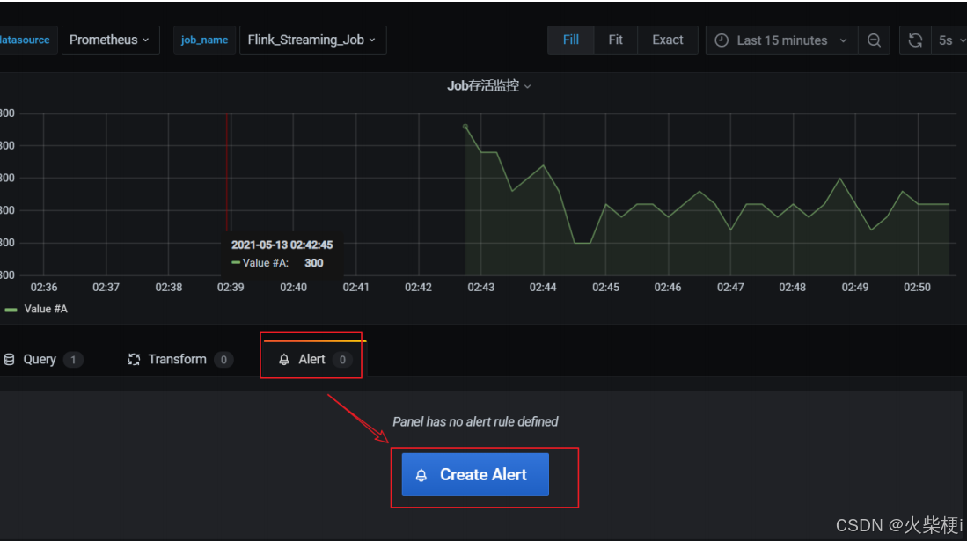Click the 02:36 x-axis time label
Screen dimensions: 967x541
44,288
